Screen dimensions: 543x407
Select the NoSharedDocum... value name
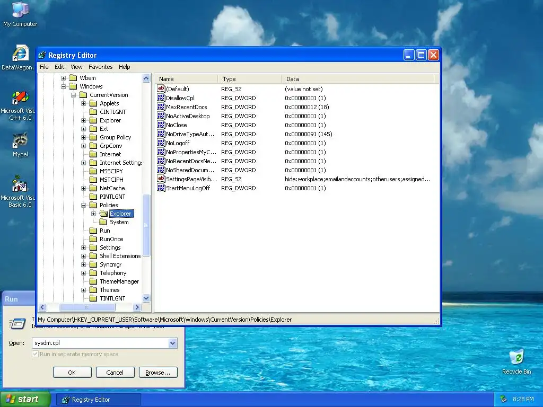pos(190,170)
